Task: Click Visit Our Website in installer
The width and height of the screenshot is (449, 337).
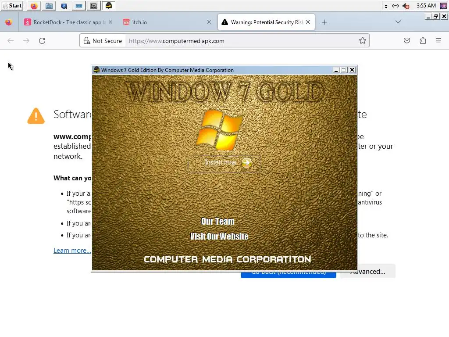Action: tap(219, 237)
